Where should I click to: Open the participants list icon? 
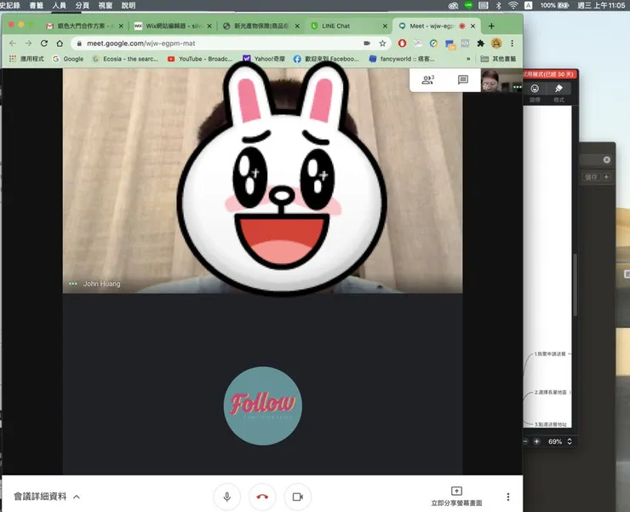427,79
